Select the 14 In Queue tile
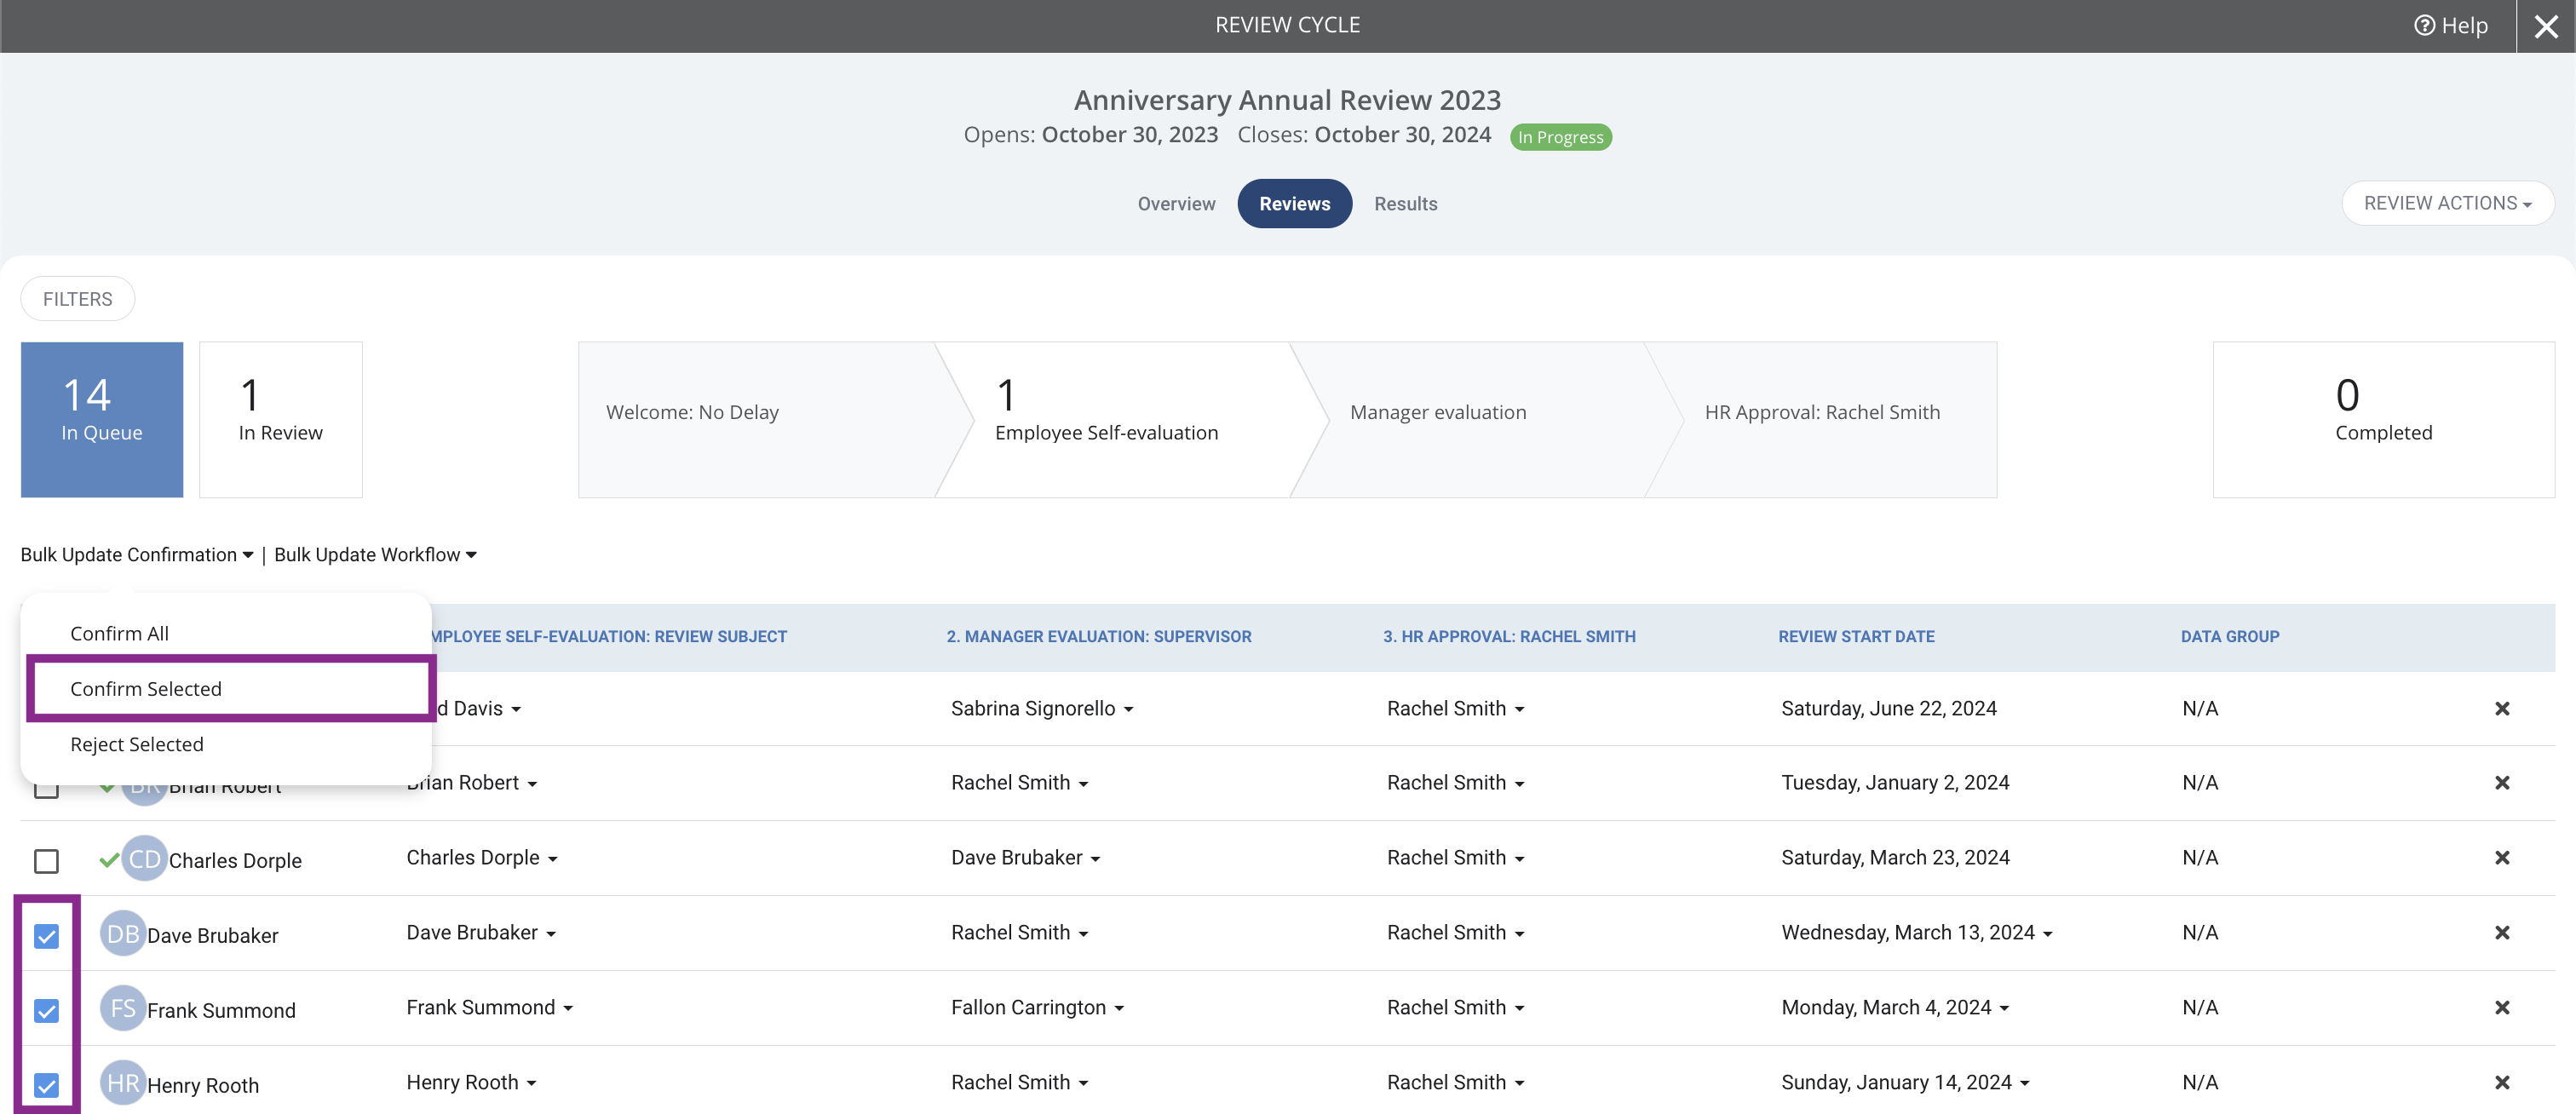 point(102,420)
